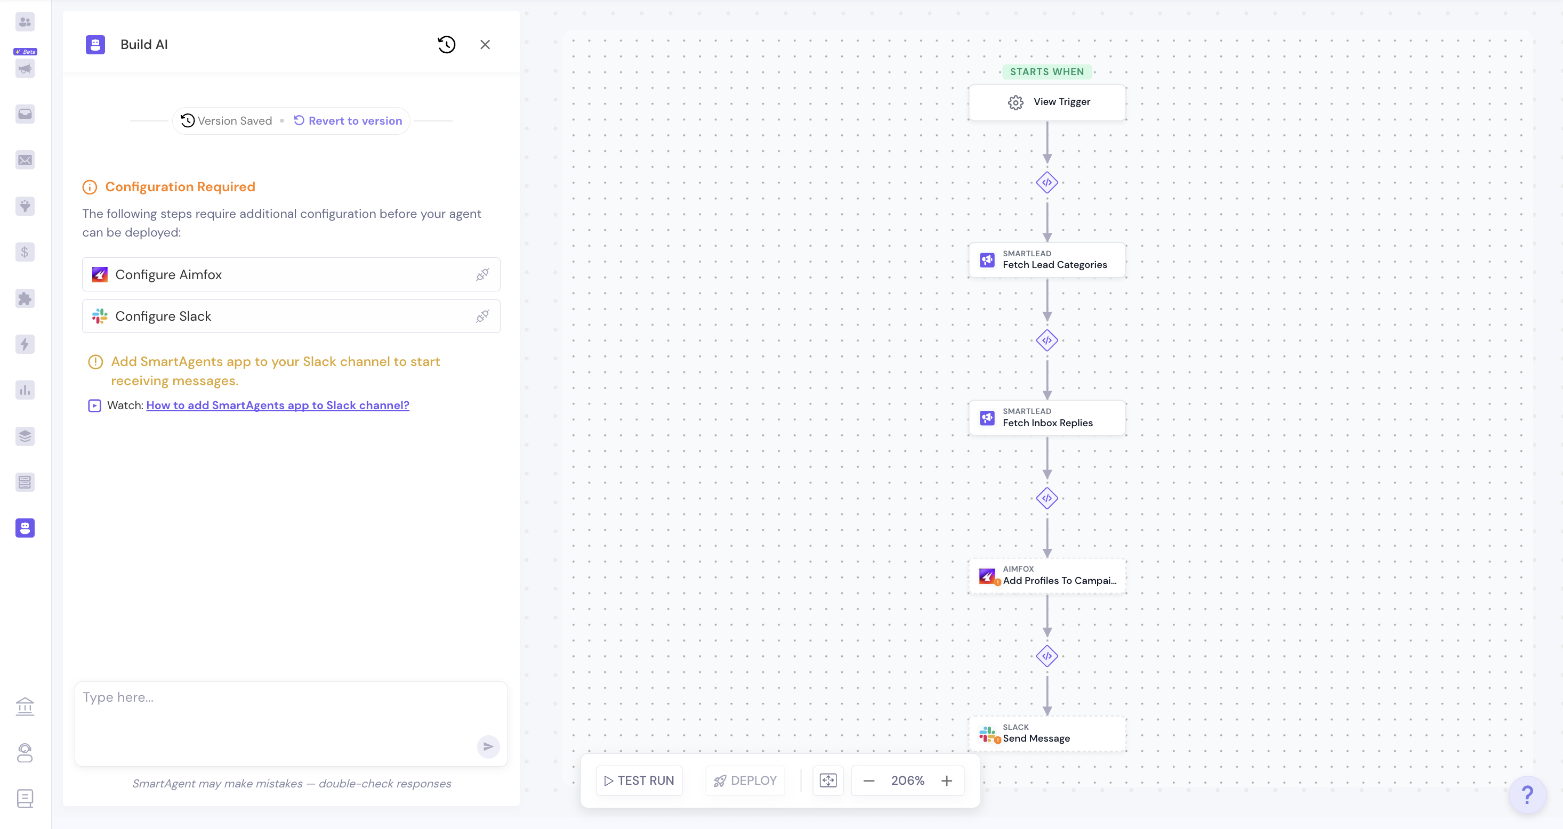The image size is (1563, 829).
Task: Click the fit-to-screen canvas icon
Action: pos(828,781)
